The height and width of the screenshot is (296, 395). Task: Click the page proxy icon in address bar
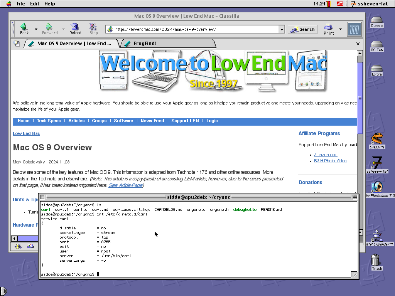110,29
